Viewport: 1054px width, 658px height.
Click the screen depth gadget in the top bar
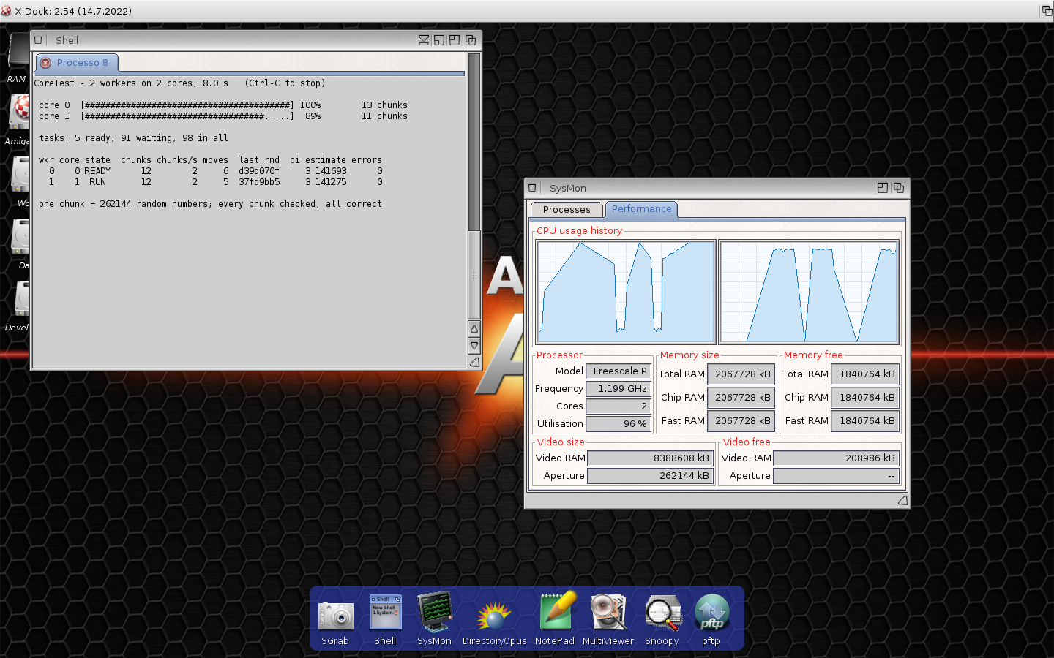[1047, 11]
